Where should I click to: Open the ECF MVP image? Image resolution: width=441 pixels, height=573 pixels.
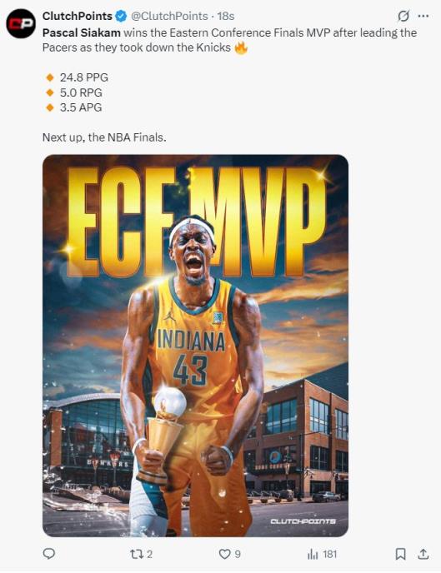[x=195, y=346]
